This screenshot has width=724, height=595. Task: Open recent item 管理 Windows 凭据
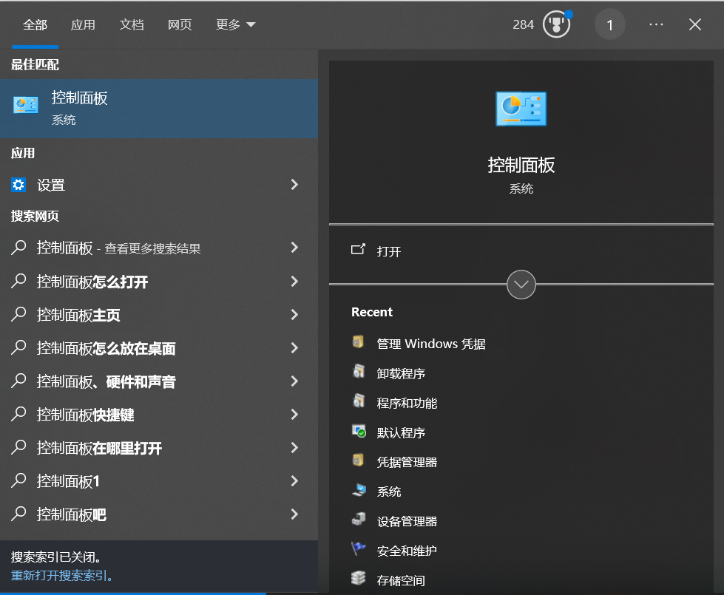431,344
